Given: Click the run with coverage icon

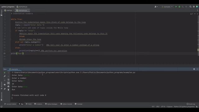Looking at the screenshot, I should (183, 7).
